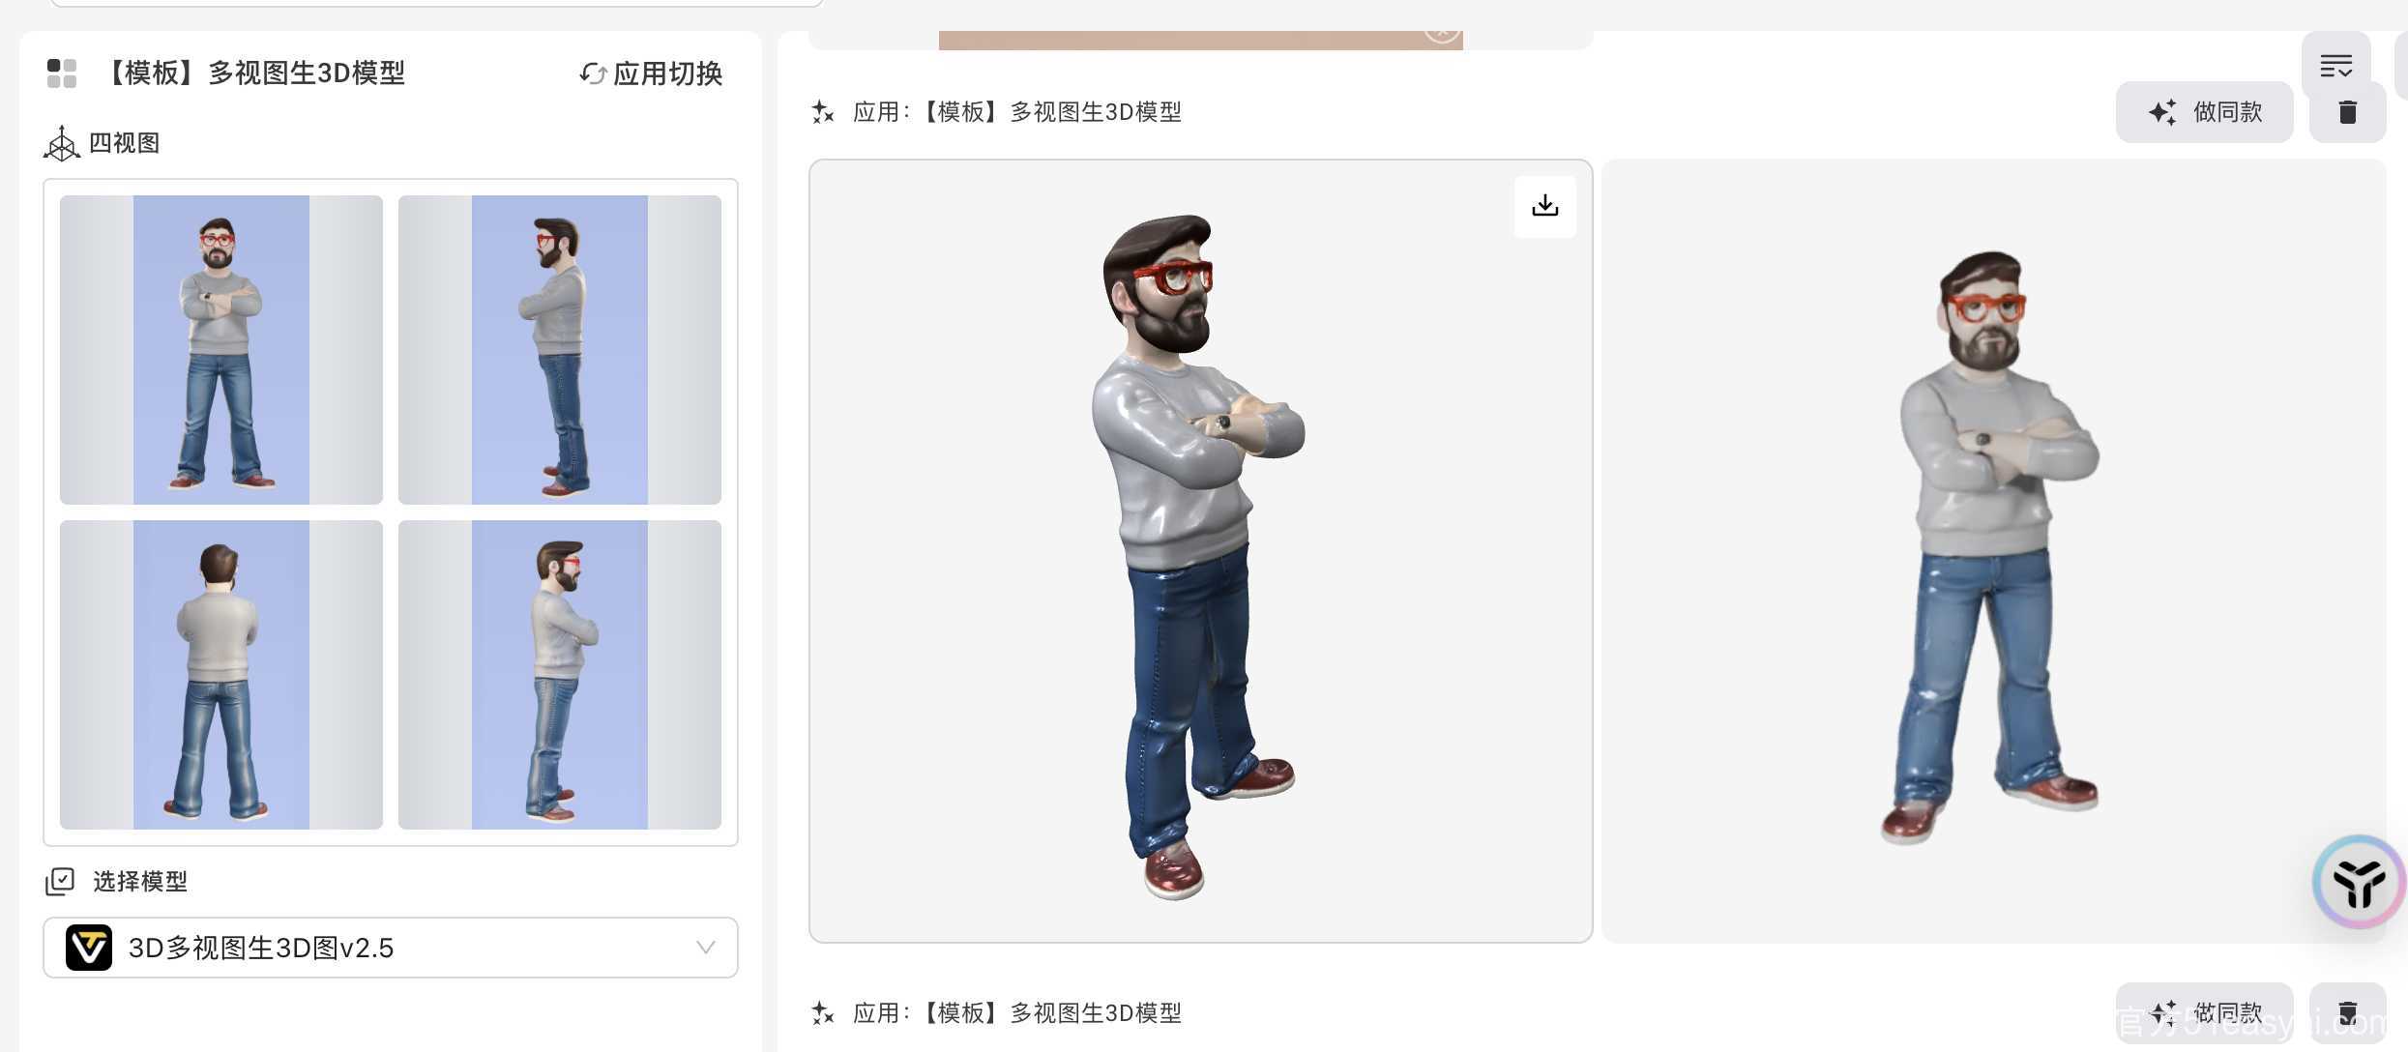Click the four-squares app grid icon
The image size is (2408, 1052).
pos(62,73)
